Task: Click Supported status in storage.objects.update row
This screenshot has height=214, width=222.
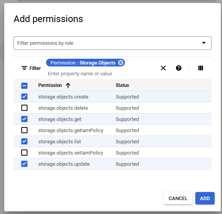Action: click(127, 164)
